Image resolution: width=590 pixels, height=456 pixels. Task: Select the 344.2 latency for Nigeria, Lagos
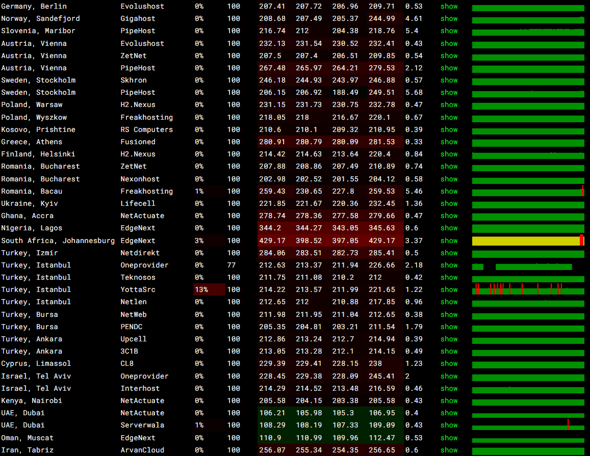coord(270,228)
